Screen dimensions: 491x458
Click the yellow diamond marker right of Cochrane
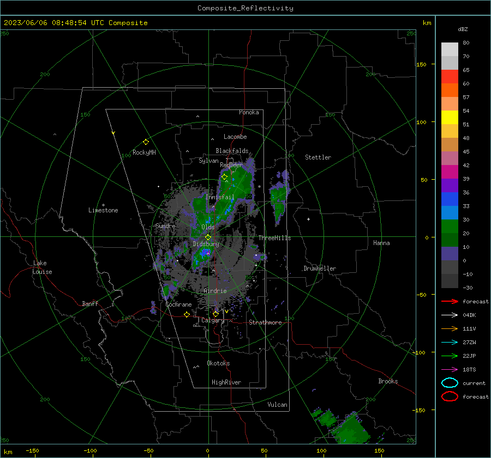click(x=187, y=315)
